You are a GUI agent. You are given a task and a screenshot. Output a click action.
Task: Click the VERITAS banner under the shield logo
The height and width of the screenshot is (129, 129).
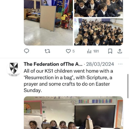(x=14, y=75)
